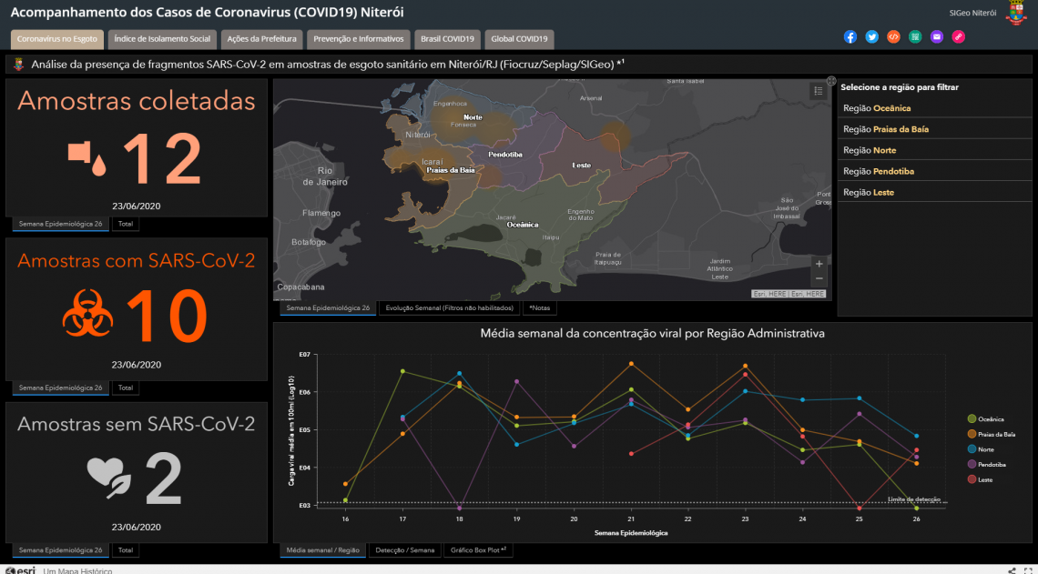Filter by Região Praias da Baía
This screenshot has width=1038, height=574.
[x=886, y=129]
